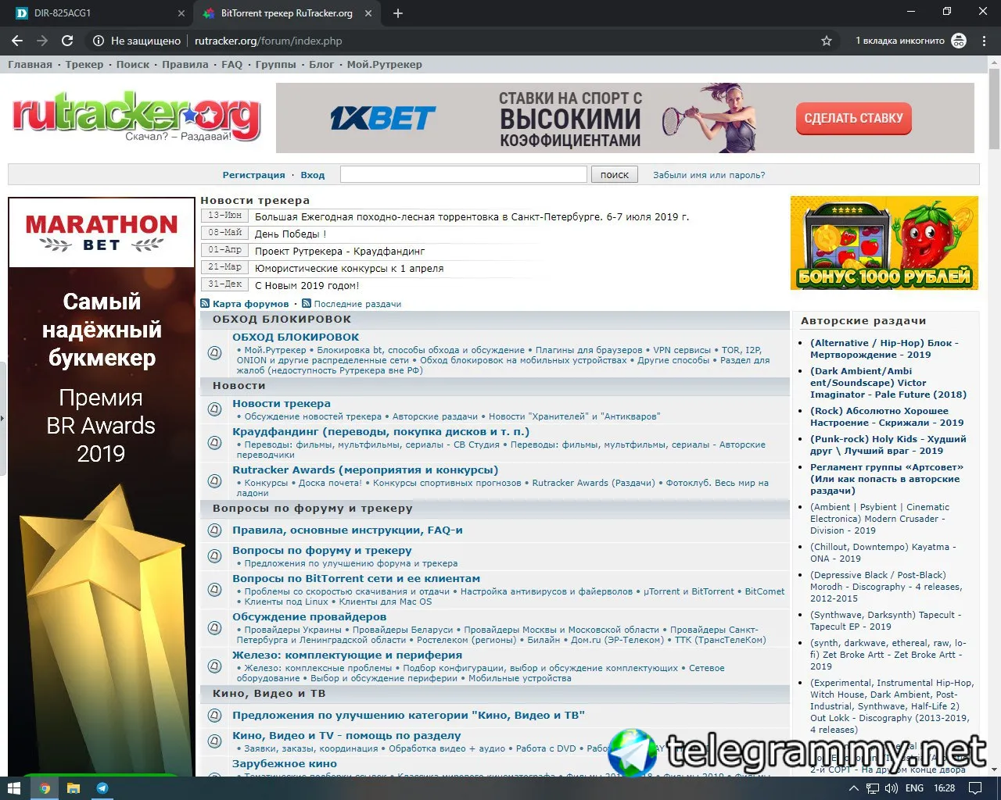Image resolution: width=1001 pixels, height=800 pixels.
Task: Open the Правила menu item
Action: tap(185, 64)
